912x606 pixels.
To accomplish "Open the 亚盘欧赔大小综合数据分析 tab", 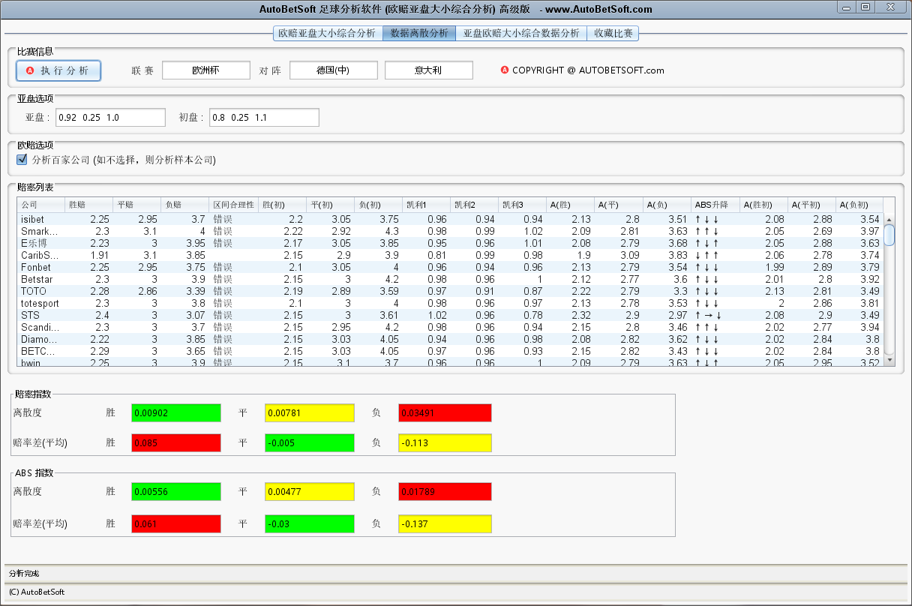I will click(521, 34).
